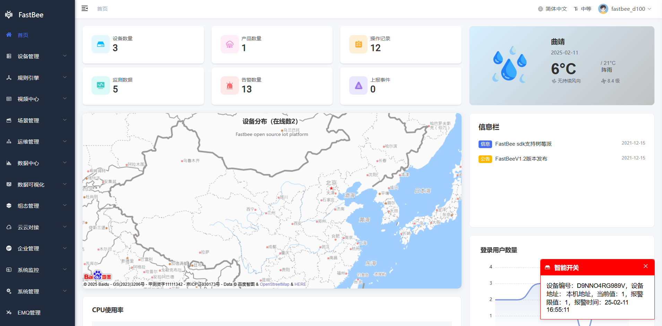This screenshot has height=326, width=662.
Task: Click the 系统管理 gear icon
Action: [9, 291]
